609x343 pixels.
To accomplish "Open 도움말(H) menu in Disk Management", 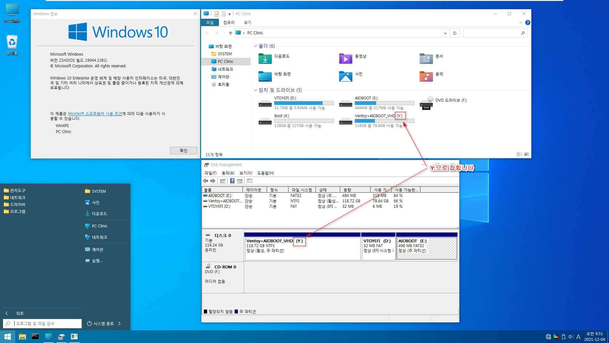I will (265, 173).
